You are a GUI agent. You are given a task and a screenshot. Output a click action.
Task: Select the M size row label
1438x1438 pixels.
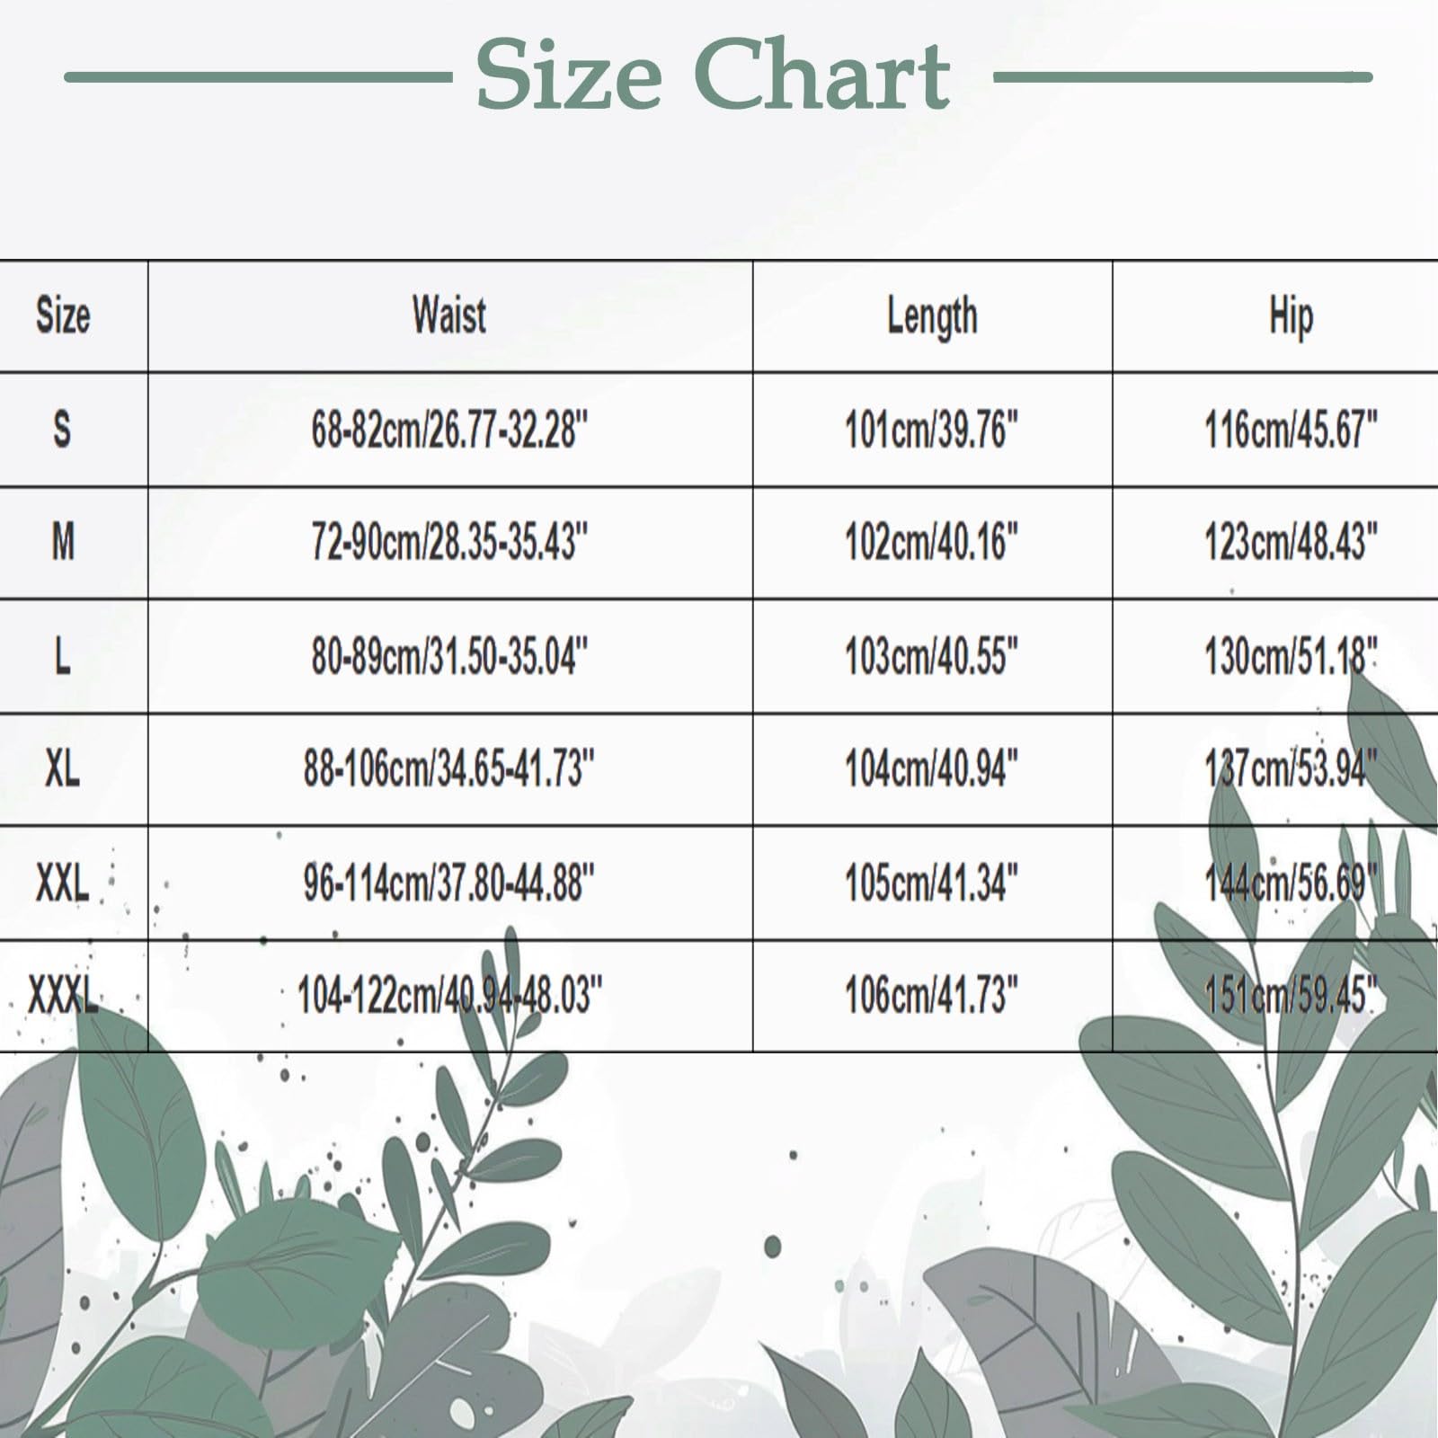[x=63, y=543]
